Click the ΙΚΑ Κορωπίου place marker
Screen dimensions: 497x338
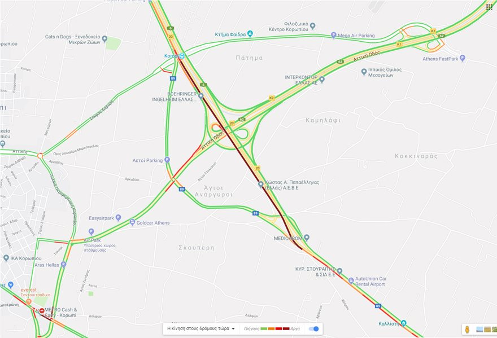6,258
